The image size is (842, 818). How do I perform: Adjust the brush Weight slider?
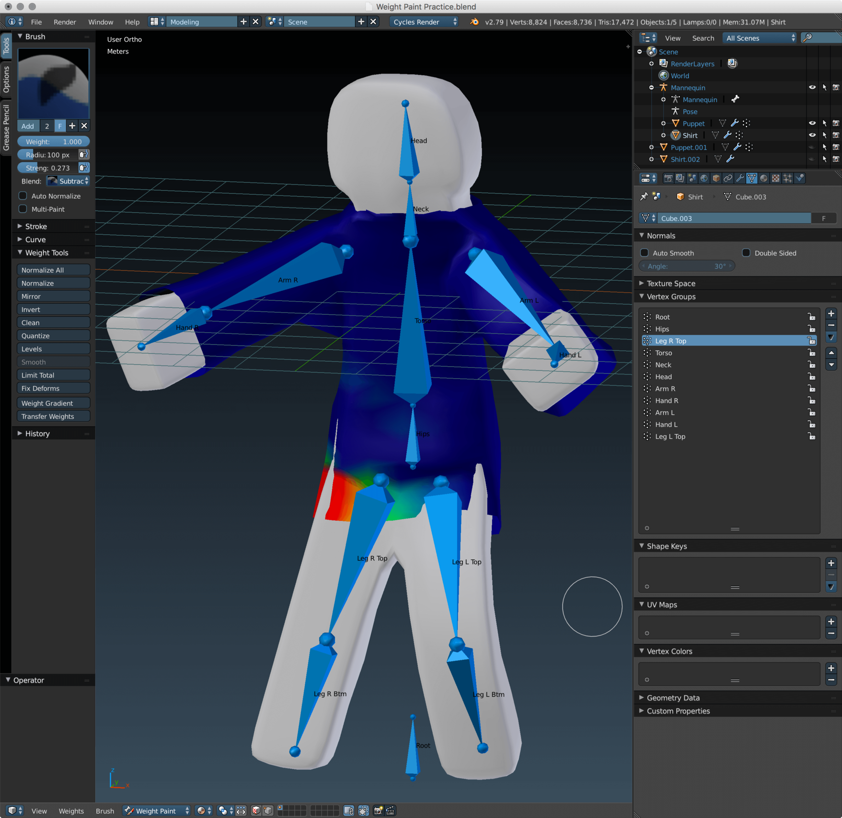(53, 141)
